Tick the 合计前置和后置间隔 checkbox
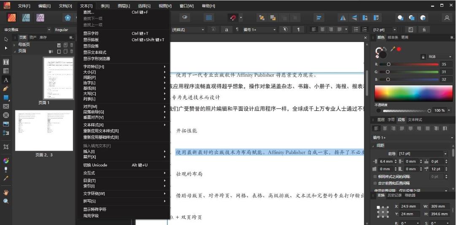456x225 pixels. (x=375, y=183)
